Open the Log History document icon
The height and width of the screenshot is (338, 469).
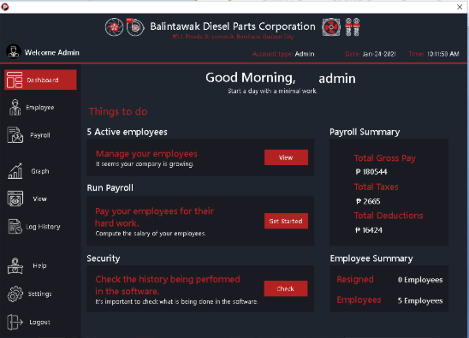[x=15, y=227]
